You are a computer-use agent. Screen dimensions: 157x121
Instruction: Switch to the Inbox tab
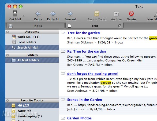coord(35,26)
